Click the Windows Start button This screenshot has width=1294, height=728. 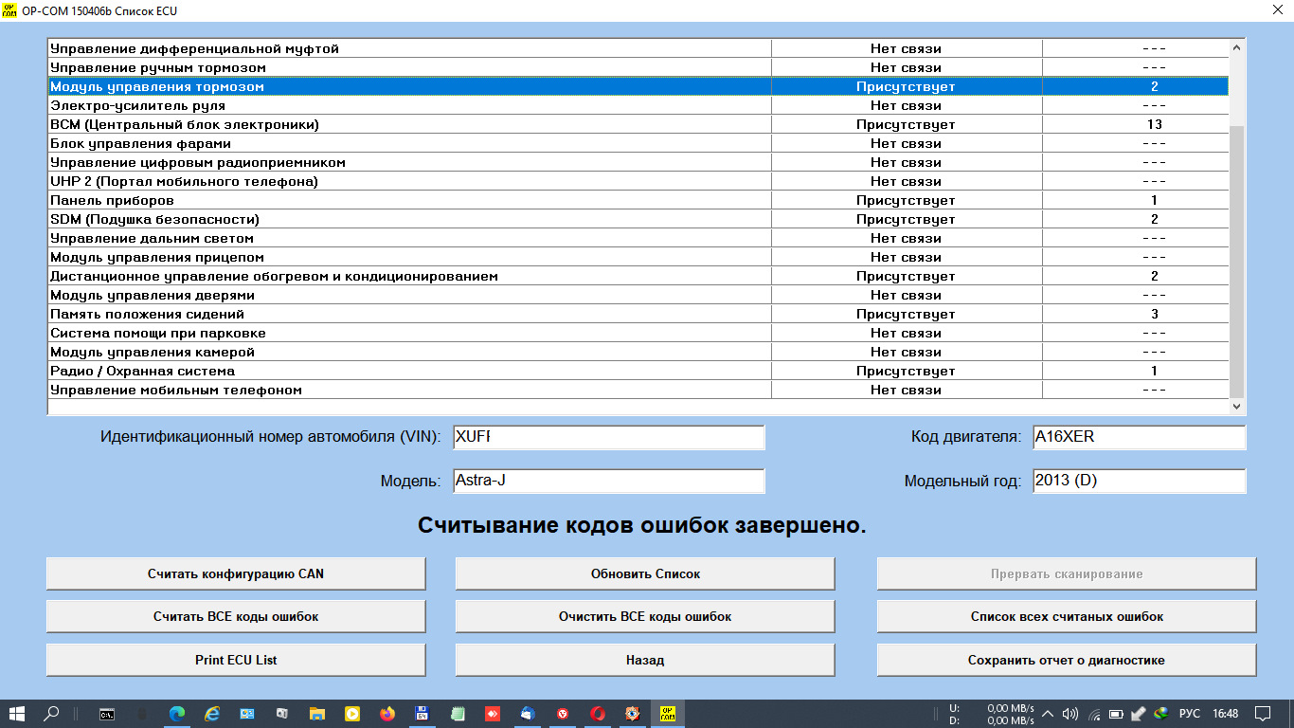point(17,714)
